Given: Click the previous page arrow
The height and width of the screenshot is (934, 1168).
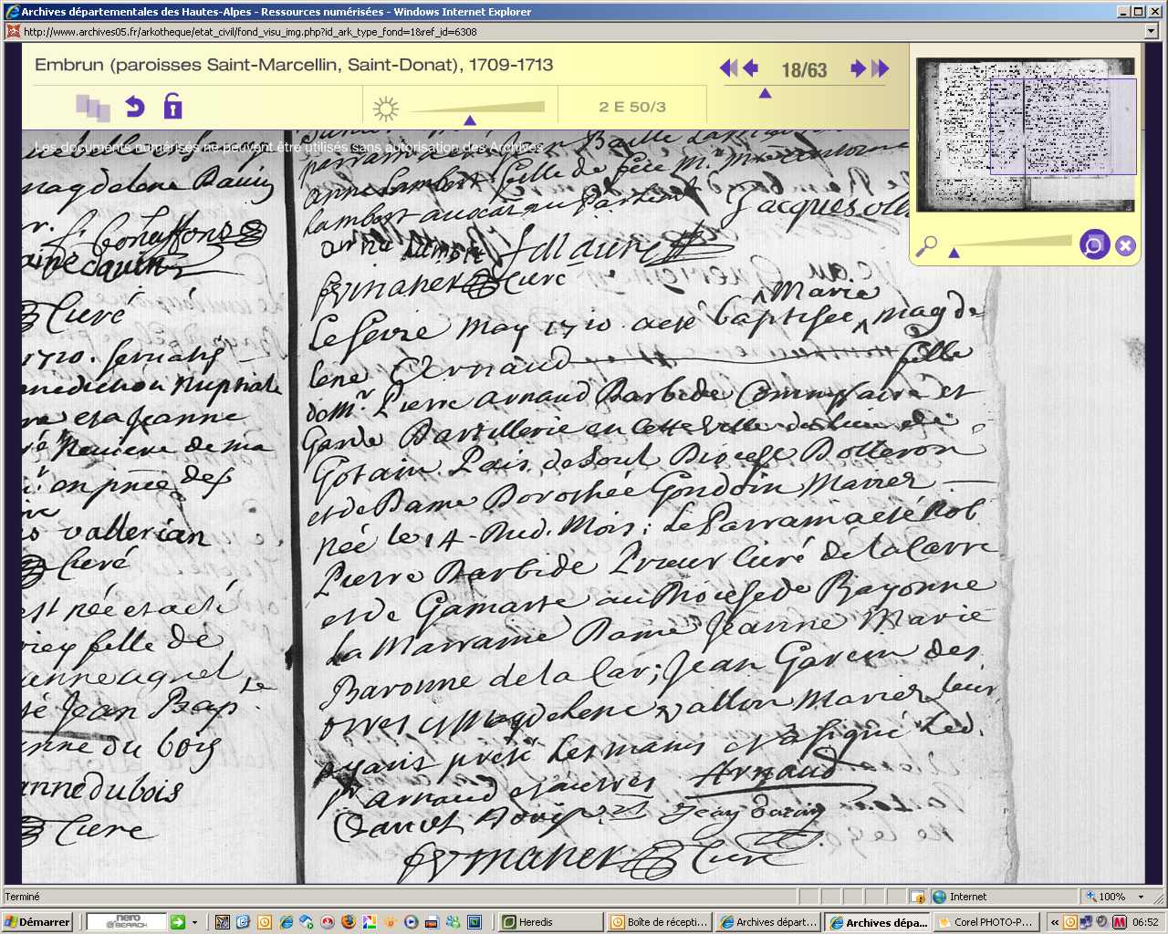Looking at the screenshot, I should coord(750,68).
